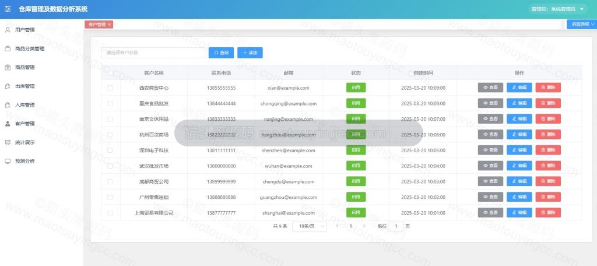Tick the checkbox for 杭州百货商场

coord(110,135)
